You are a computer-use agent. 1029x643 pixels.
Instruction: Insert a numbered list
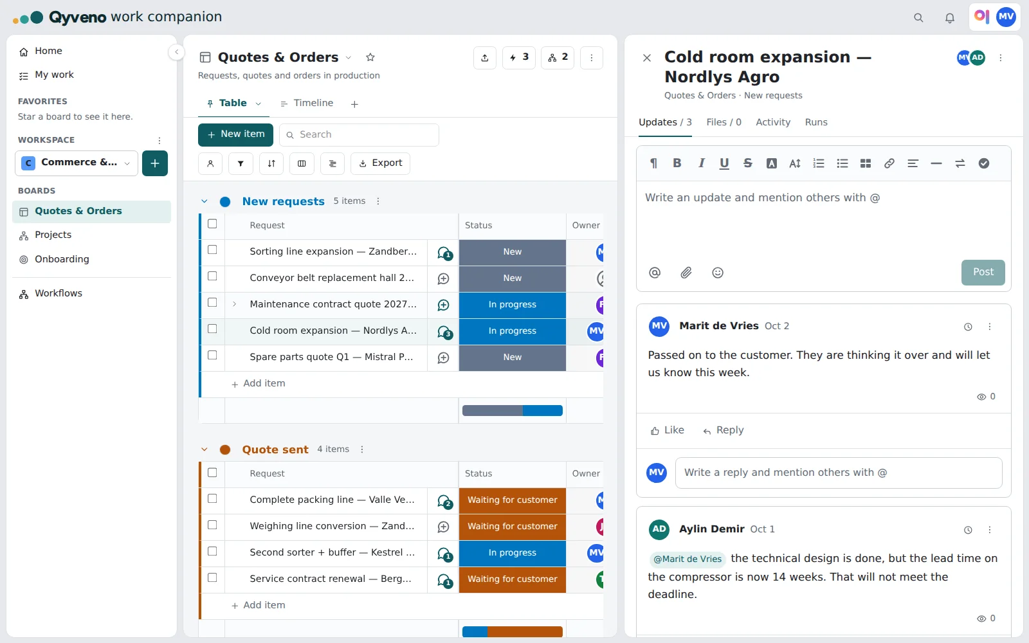point(819,163)
